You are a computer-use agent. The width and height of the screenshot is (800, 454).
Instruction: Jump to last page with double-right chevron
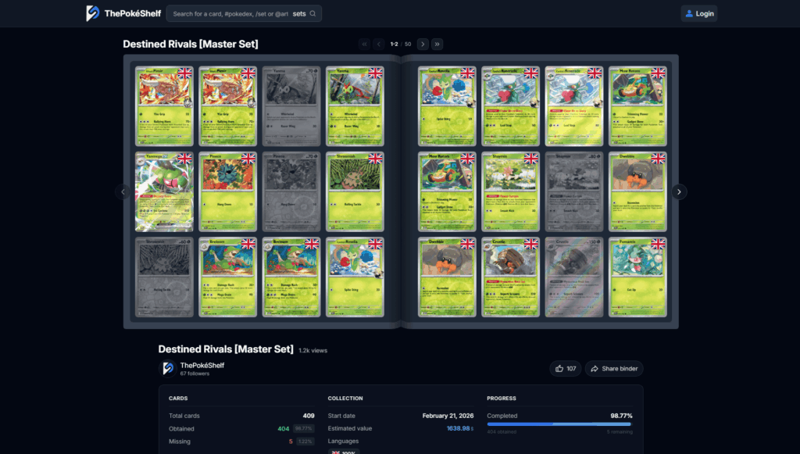[x=437, y=44]
